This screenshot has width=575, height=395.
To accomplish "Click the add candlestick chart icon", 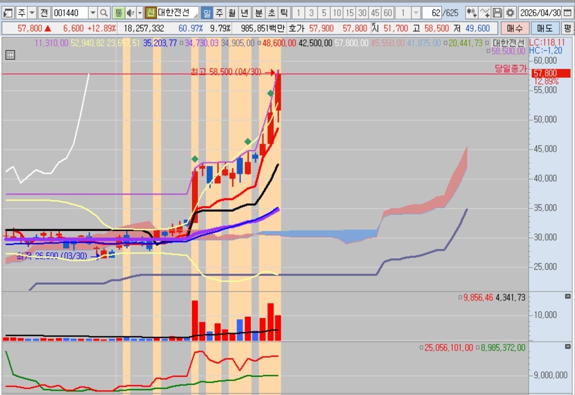I will (471, 12).
